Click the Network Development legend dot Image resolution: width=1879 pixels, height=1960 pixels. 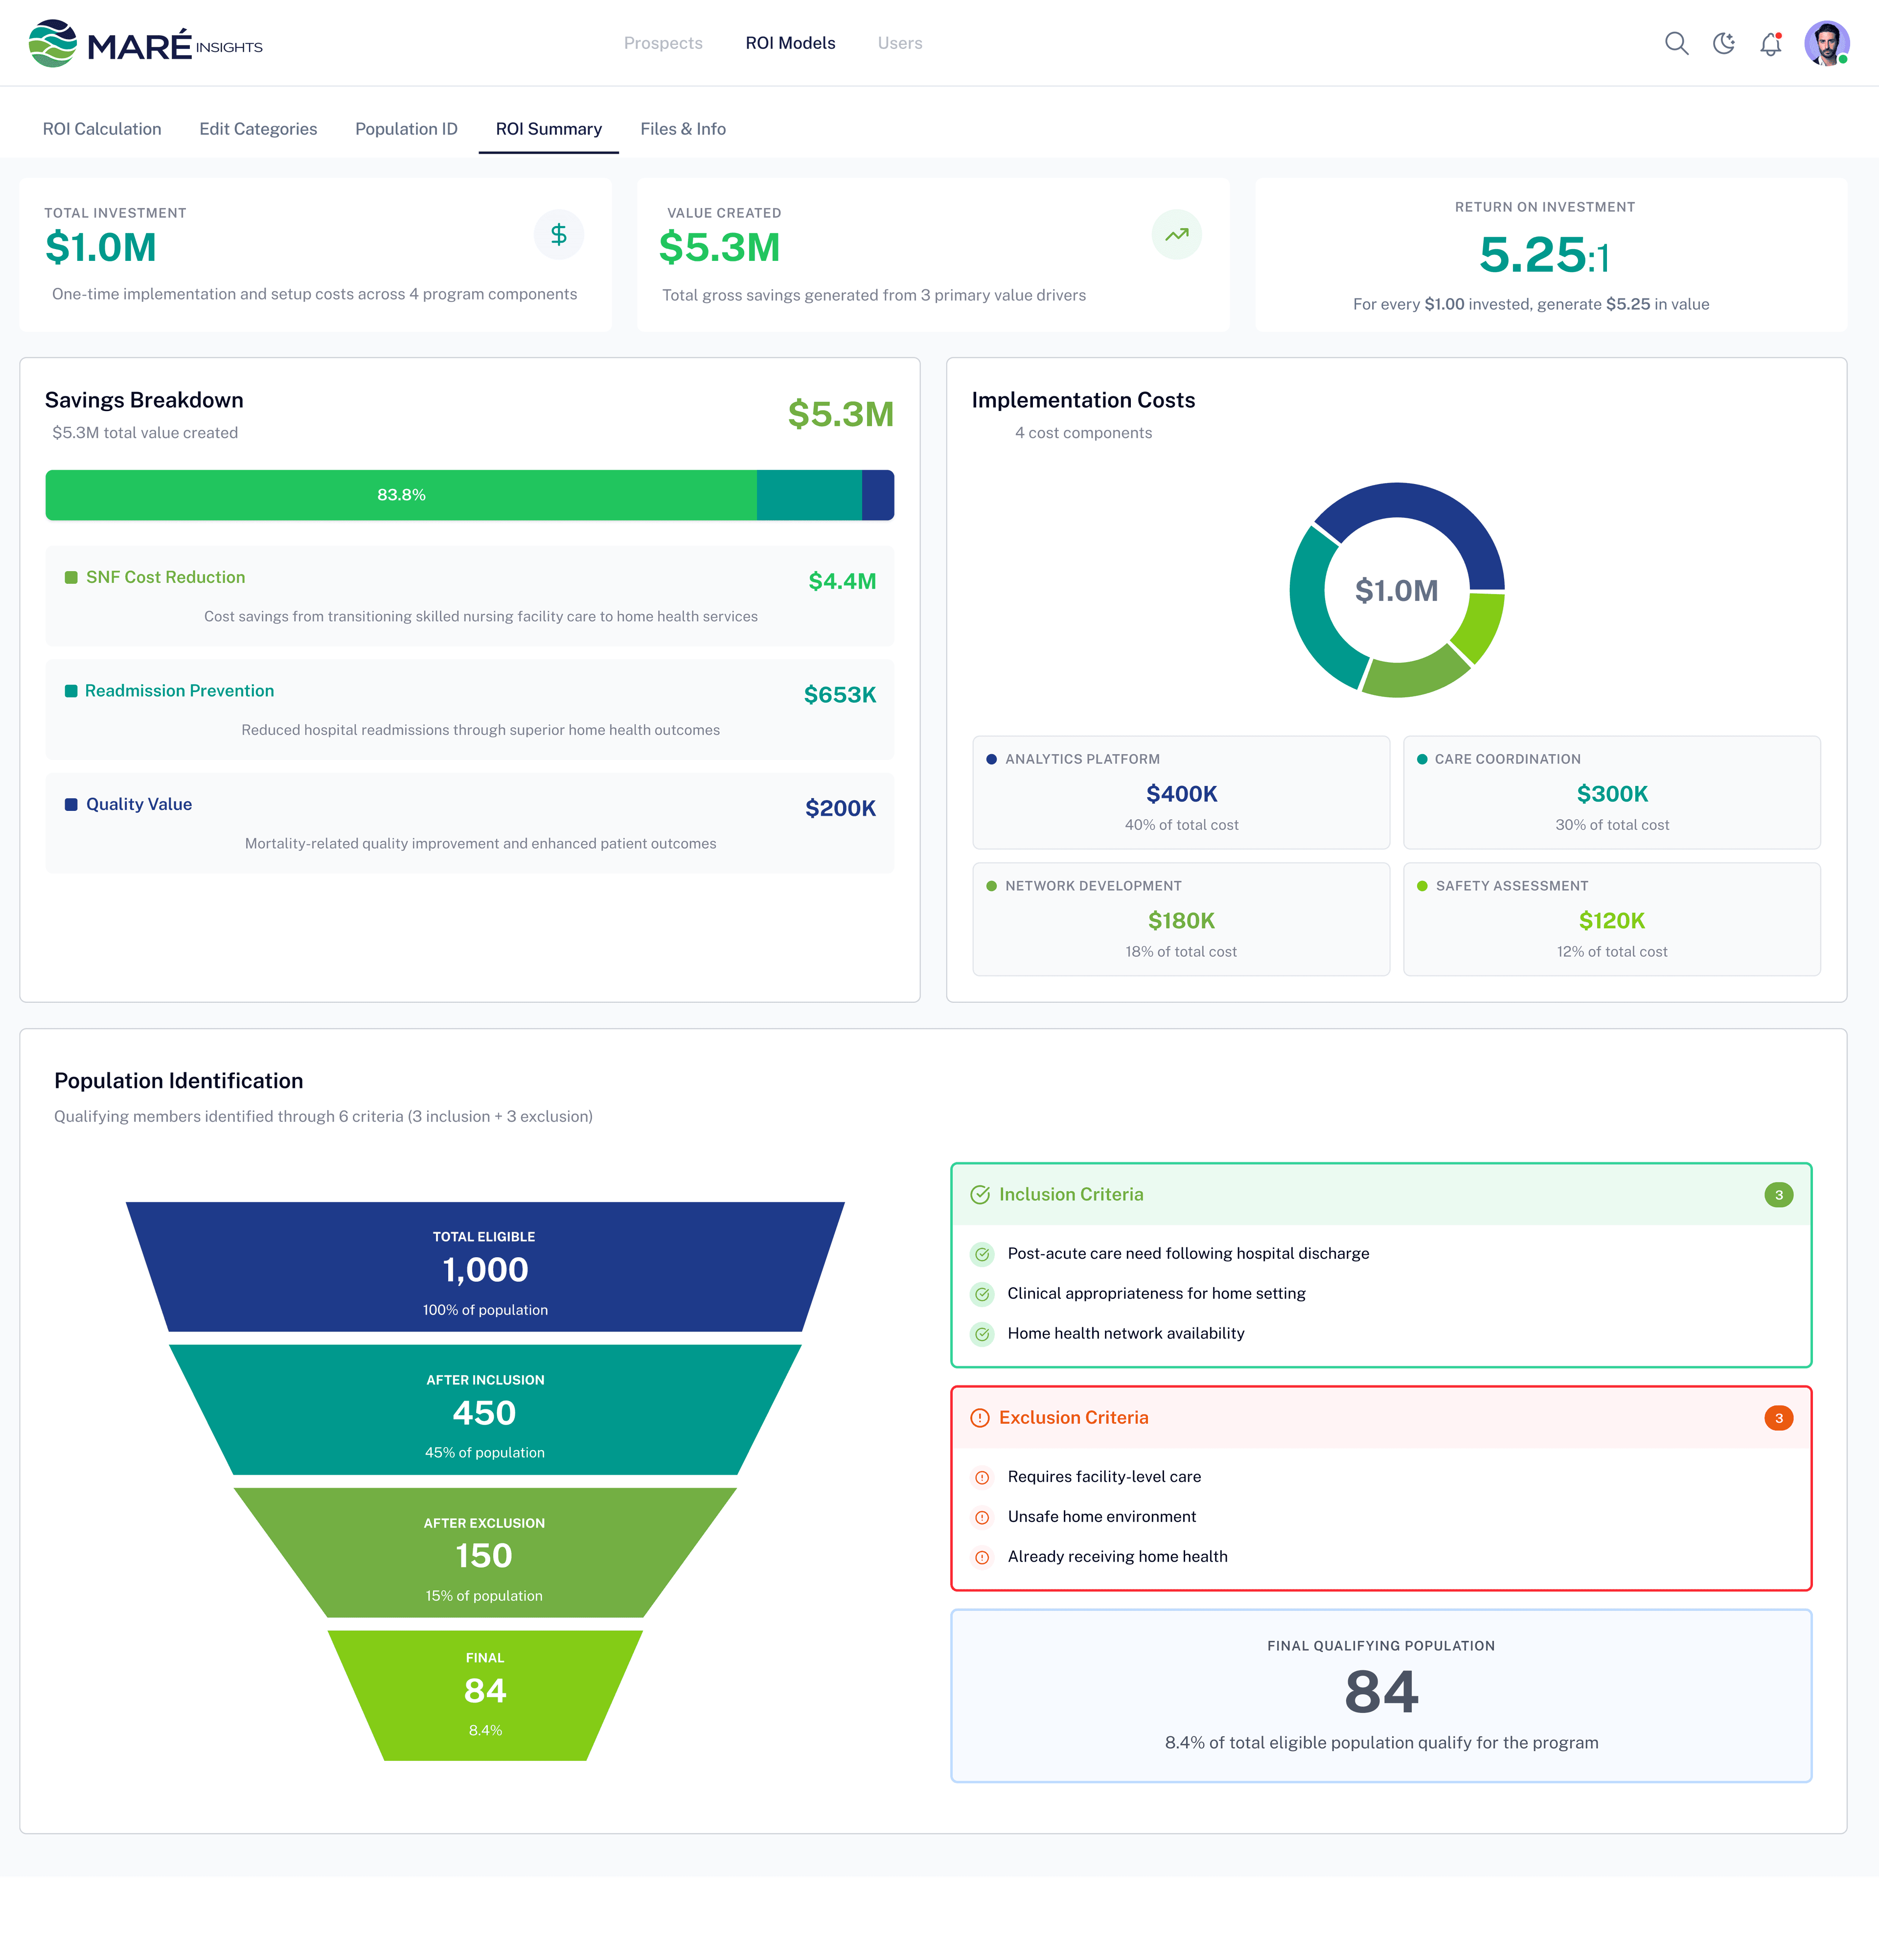point(991,887)
